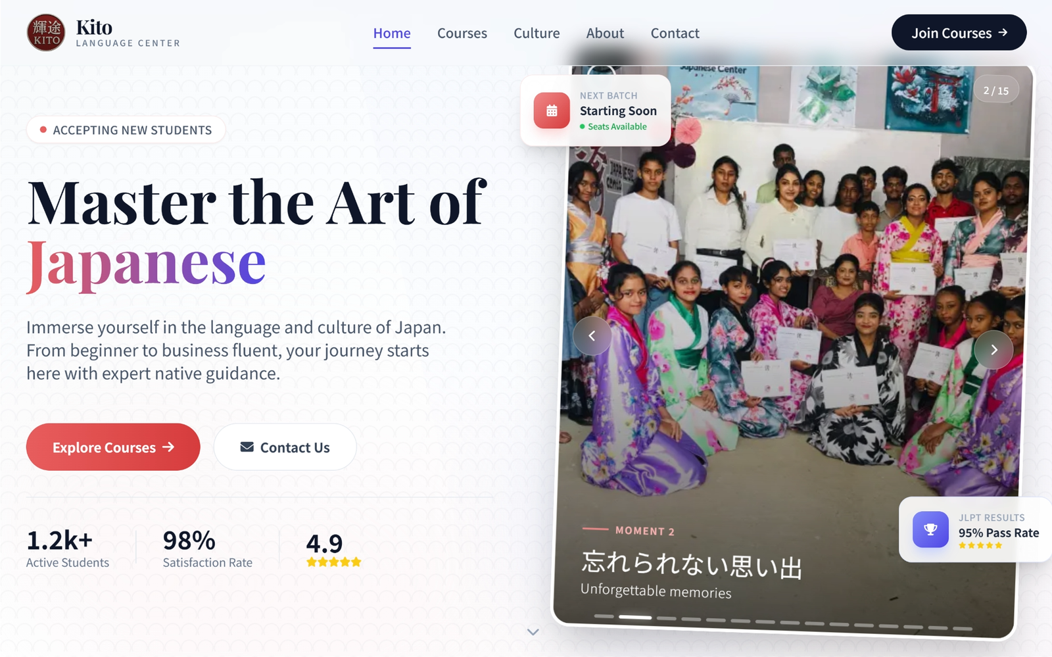1052x657 pixels.
Task: Click the Explore Courses button
Action: click(113, 447)
